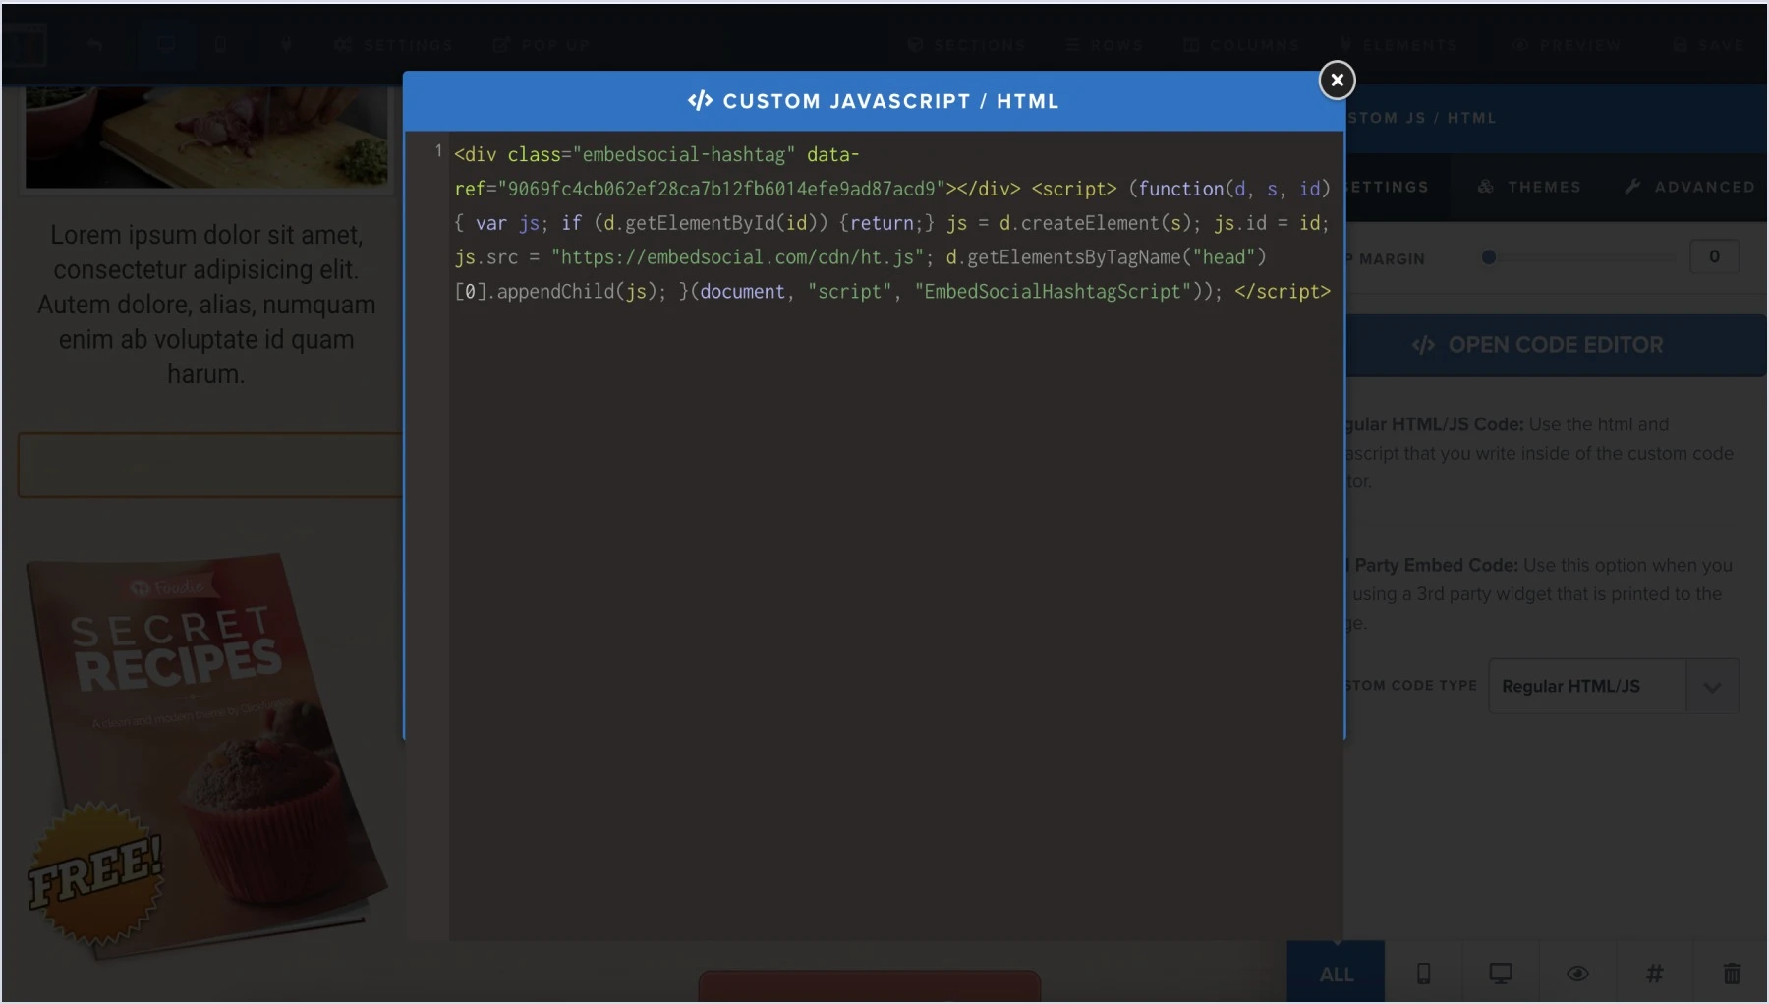Save the page
The height and width of the screenshot is (1004, 1769).
pos(1709,45)
